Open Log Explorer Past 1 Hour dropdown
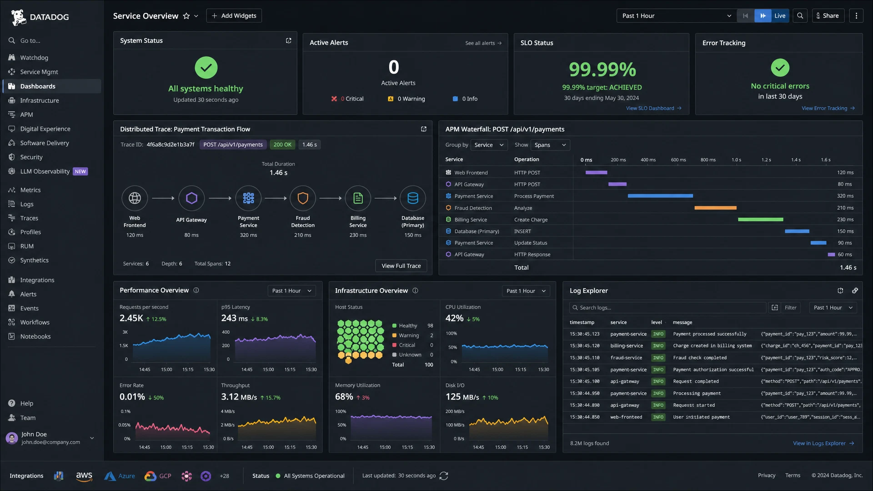 [833, 308]
